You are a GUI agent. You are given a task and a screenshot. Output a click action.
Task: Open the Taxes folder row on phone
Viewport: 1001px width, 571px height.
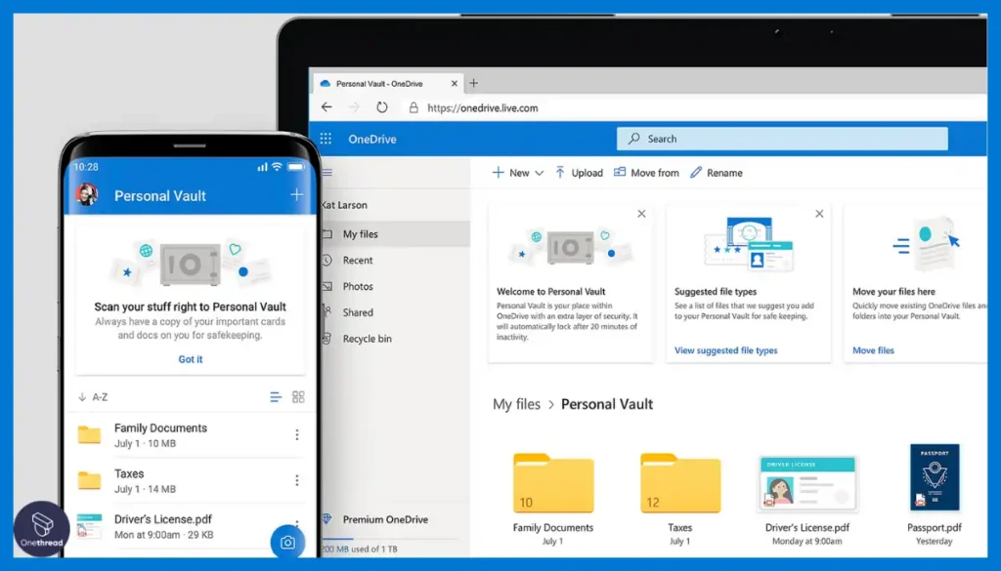point(191,480)
